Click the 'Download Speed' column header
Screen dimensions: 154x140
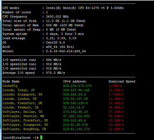click(122, 81)
